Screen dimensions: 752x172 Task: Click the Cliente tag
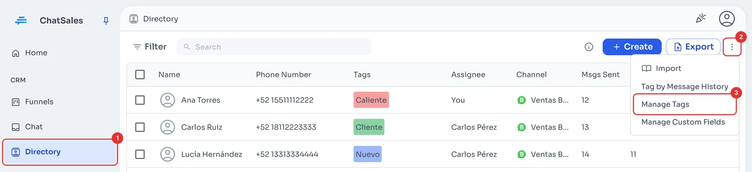click(x=369, y=127)
